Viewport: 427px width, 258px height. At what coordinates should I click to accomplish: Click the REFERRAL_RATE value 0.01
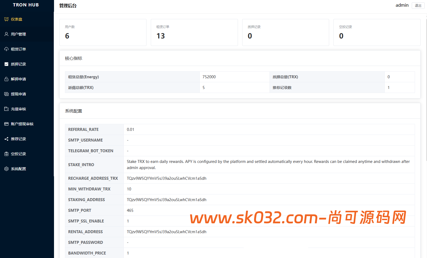(x=130, y=130)
